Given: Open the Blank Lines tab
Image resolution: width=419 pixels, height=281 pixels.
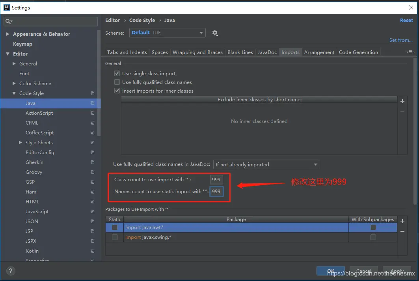Looking at the screenshot, I should click(240, 52).
